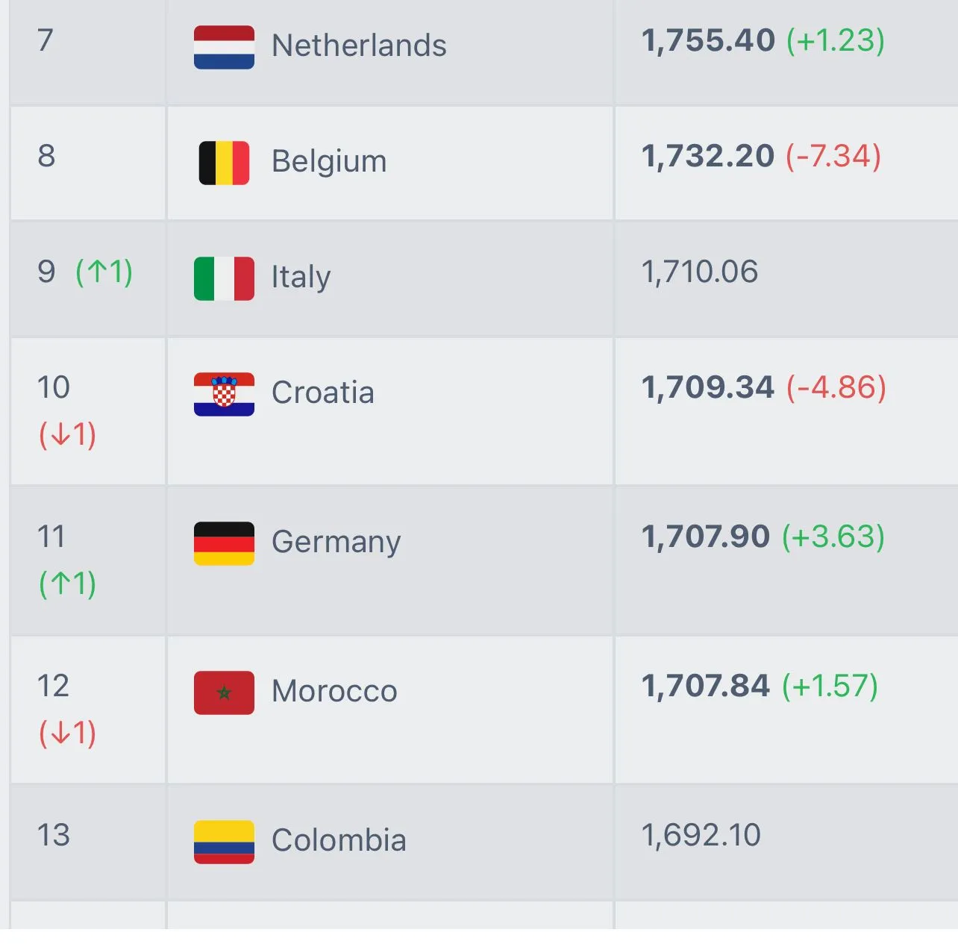Open the Croatia team name
This screenshot has width=958, height=944.
[x=322, y=393]
